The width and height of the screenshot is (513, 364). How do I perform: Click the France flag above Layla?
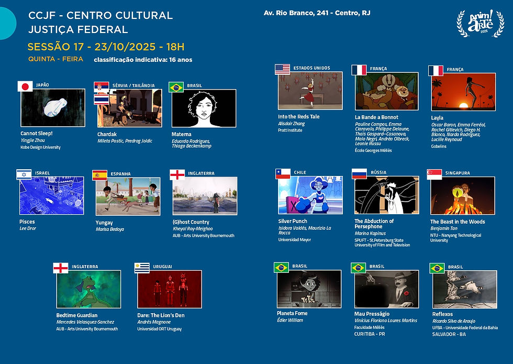click(x=436, y=71)
